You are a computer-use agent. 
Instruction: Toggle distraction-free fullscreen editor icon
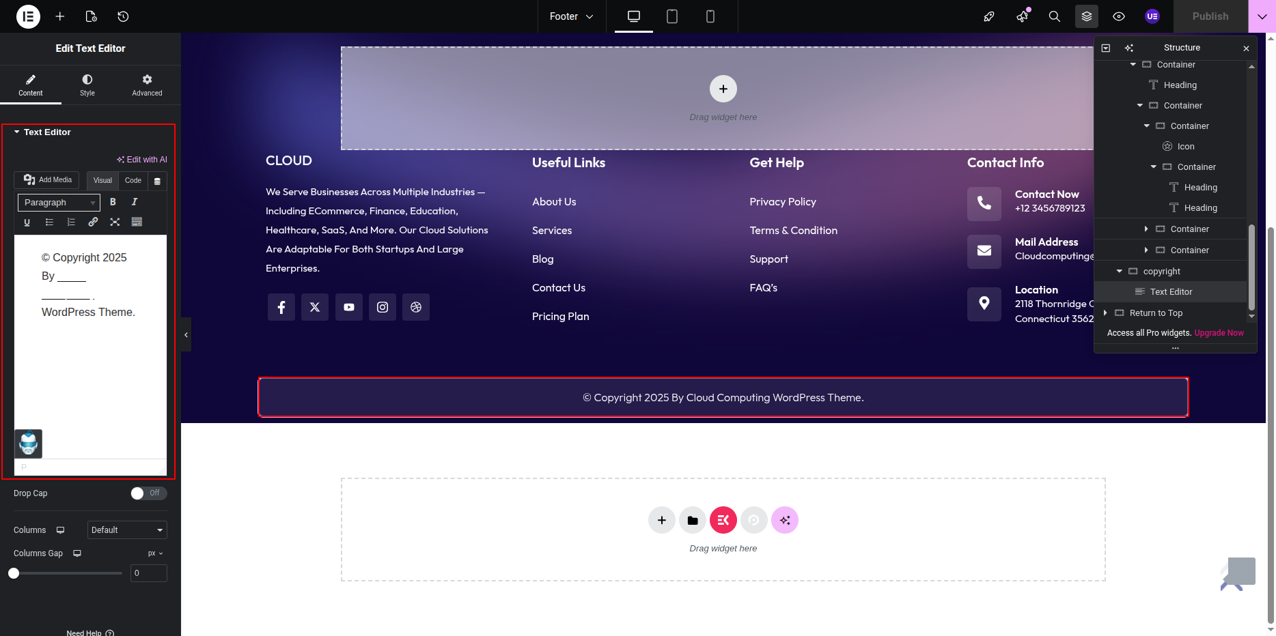coord(115,222)
